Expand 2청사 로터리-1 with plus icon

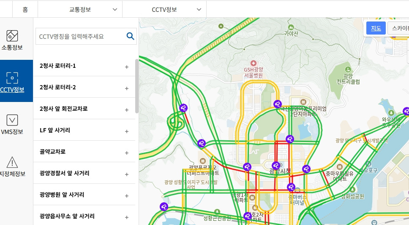[x=127, y=67]
